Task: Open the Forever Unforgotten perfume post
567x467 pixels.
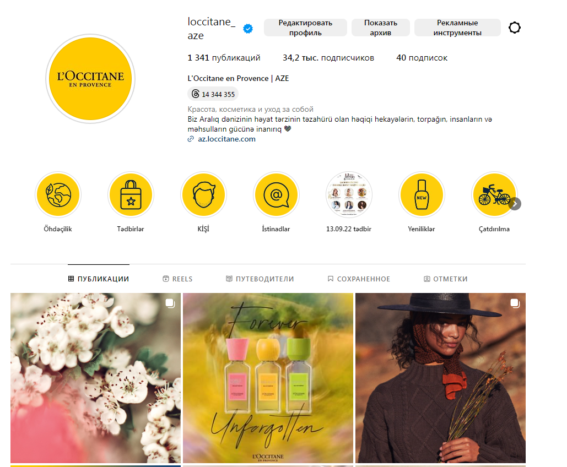Action: coord(268,378)
